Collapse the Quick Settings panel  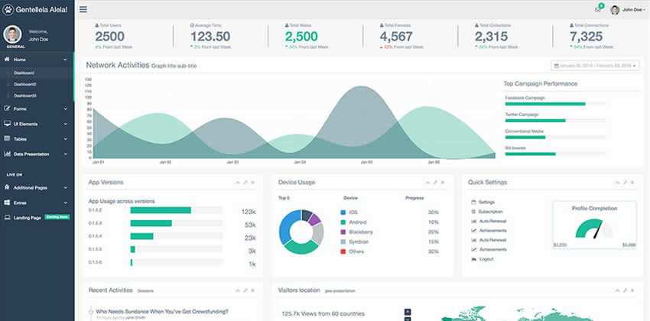[x=616, y=183]
